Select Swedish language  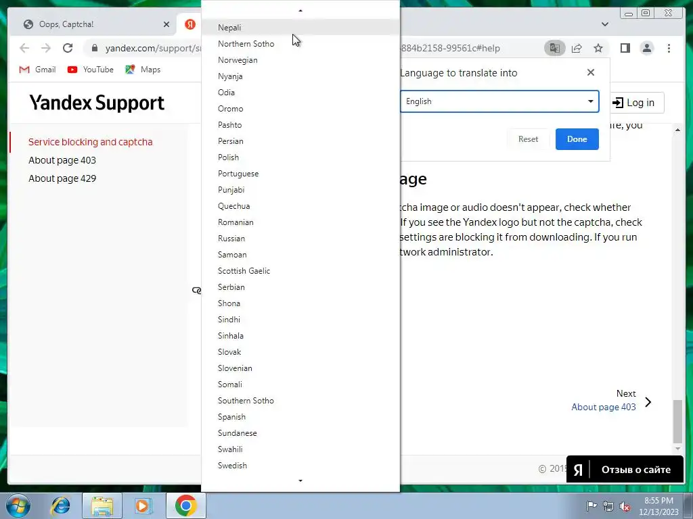[300, 465]
